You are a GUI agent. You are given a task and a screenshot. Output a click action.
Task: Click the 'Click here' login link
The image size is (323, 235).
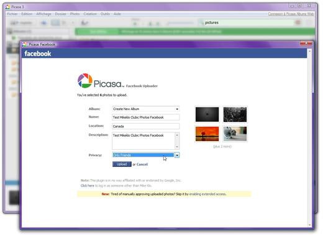pyautogui.click(x=88, y=186)
